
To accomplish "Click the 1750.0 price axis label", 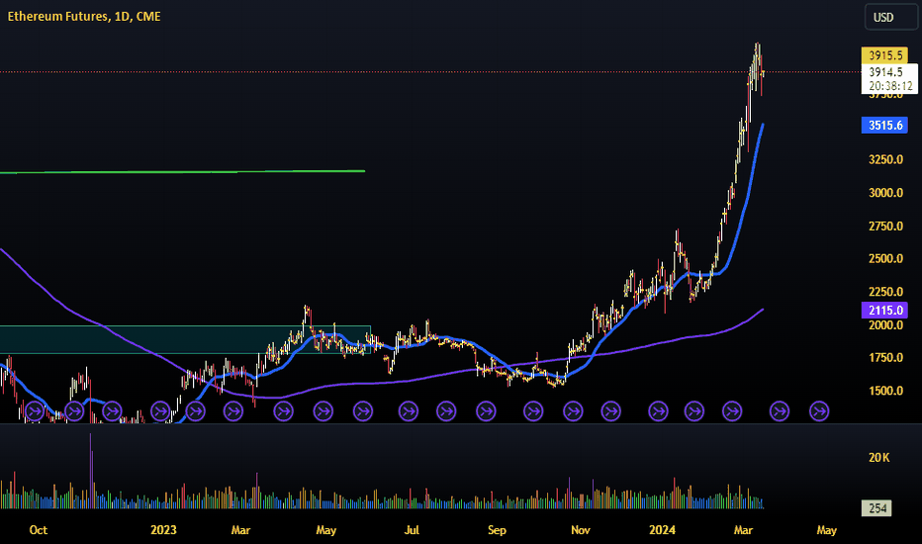I will [x=885, y=358].
